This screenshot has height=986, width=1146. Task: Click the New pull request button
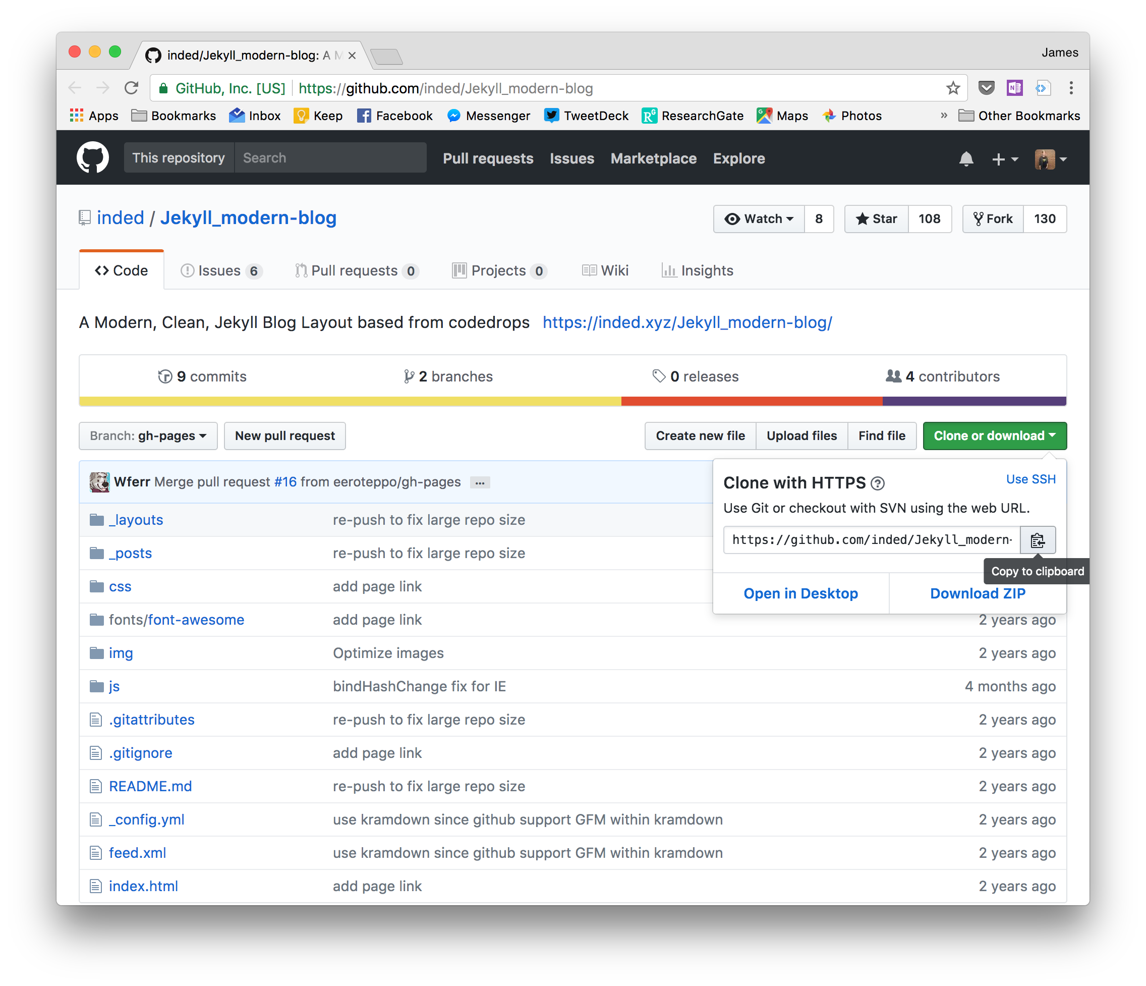click(284, 436)
